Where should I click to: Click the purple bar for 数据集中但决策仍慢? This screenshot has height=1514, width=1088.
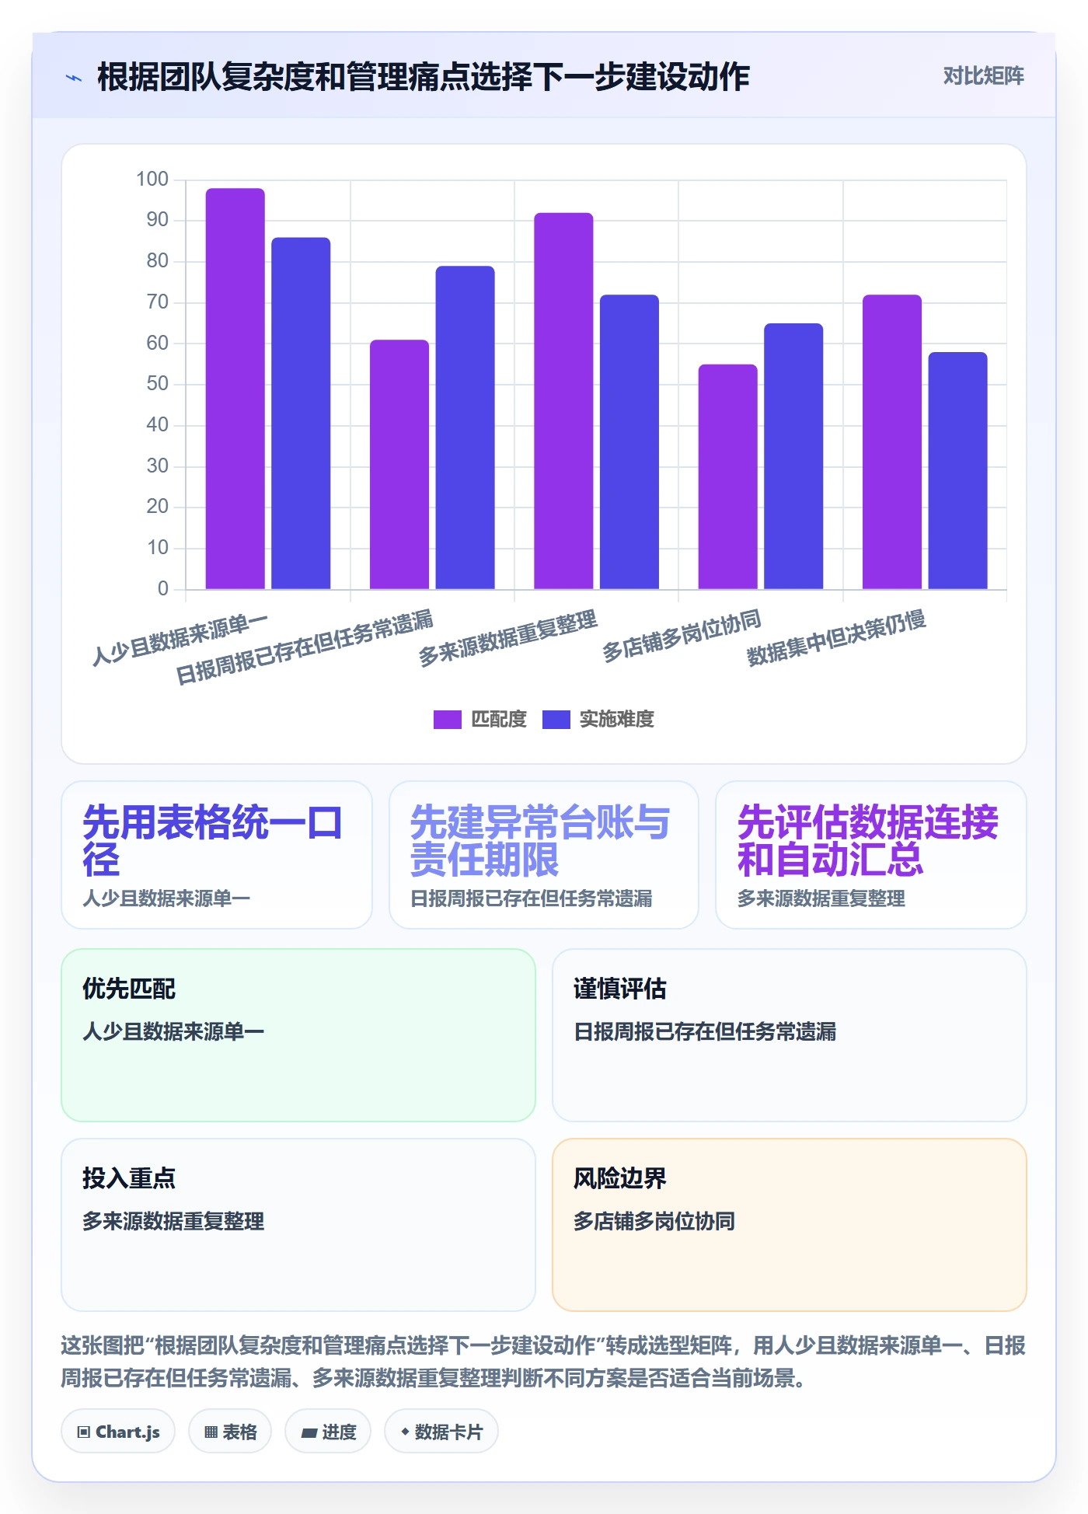point(892,441)
